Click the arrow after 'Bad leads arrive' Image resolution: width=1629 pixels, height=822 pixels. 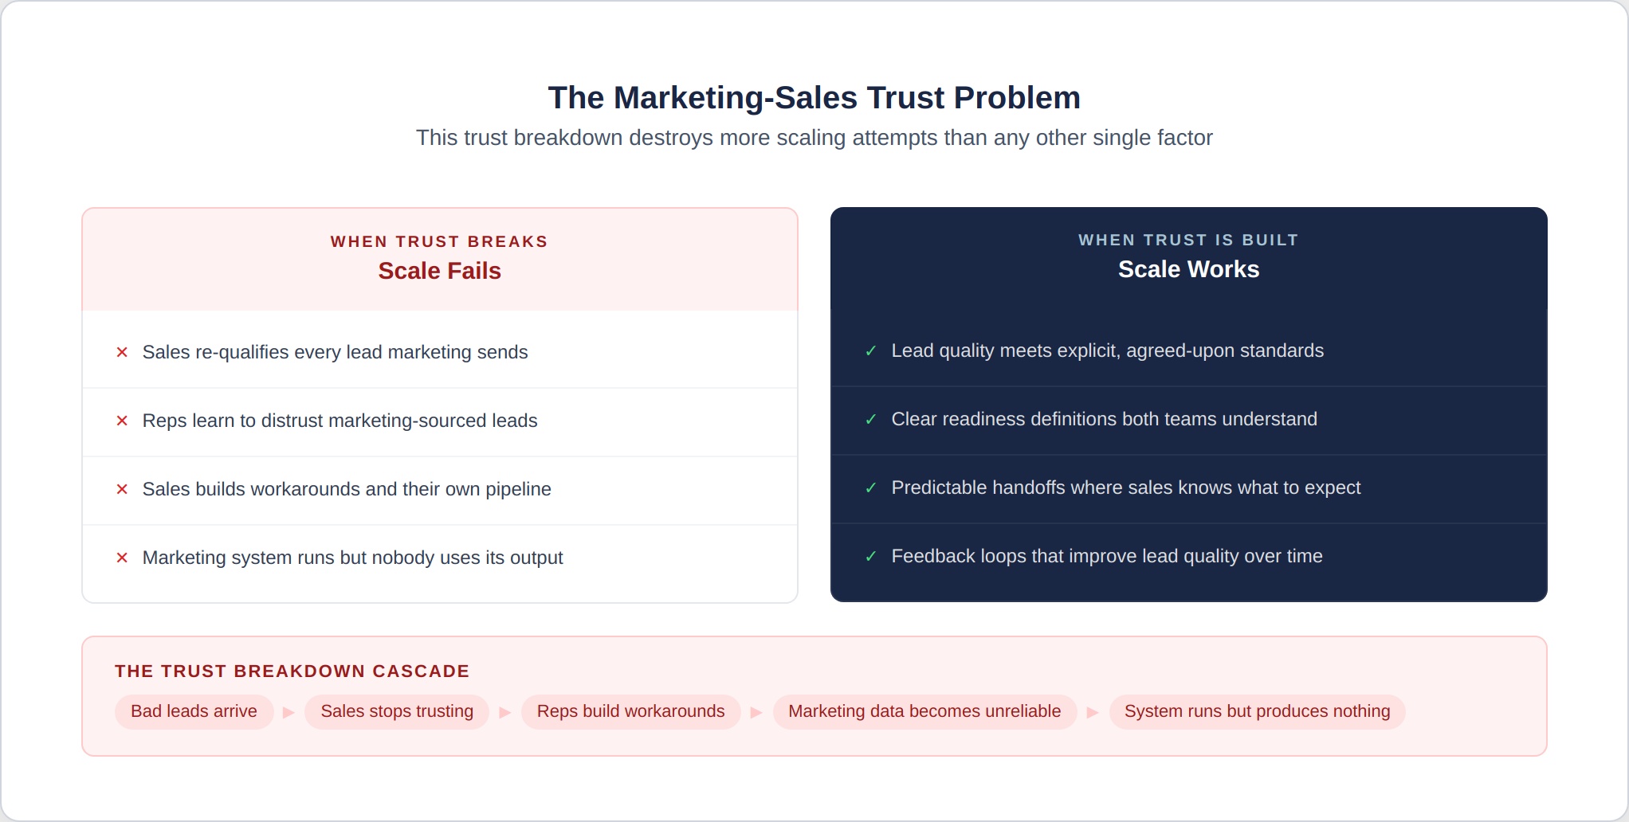(x=289, y=712)
